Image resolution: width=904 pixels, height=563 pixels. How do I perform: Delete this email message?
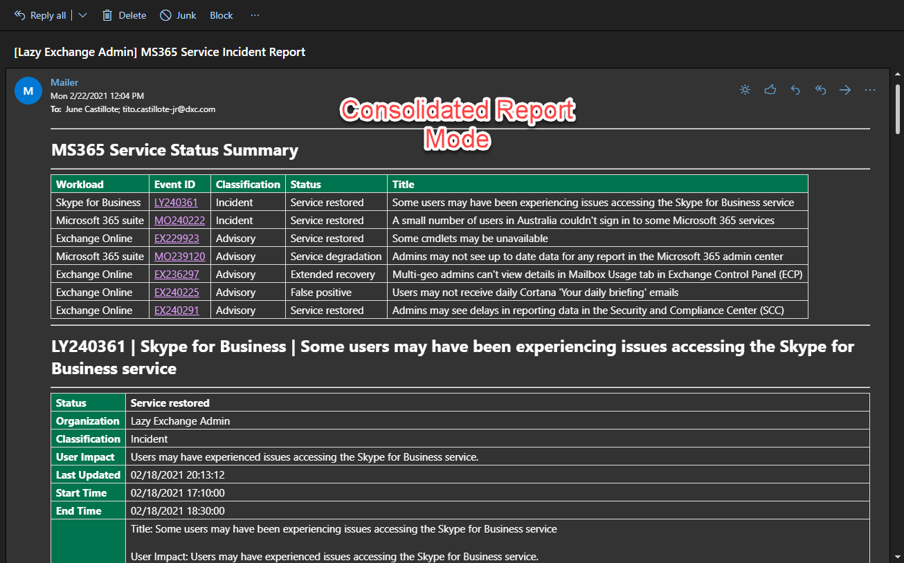pyautogui.click(x=125, y=15)
